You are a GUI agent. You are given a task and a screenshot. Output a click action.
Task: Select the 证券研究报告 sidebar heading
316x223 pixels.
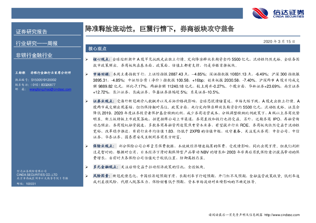(x=31, y=31)
